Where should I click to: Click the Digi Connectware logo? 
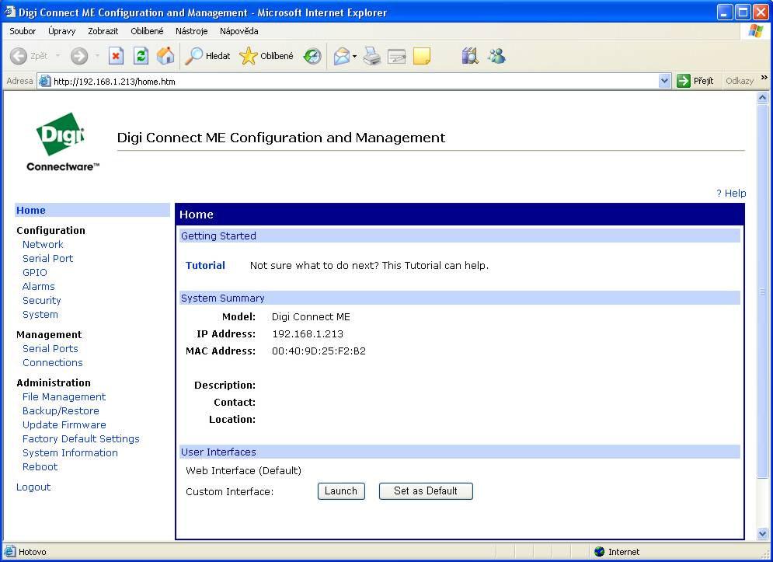coord(63,142)
